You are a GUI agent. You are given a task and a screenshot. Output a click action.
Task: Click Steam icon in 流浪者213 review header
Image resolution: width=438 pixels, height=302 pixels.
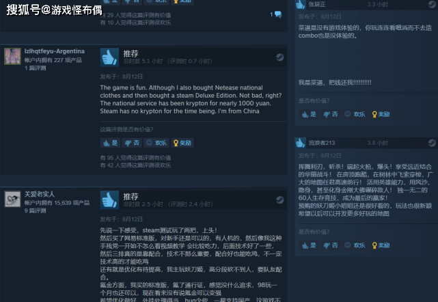tap(432, 143)
